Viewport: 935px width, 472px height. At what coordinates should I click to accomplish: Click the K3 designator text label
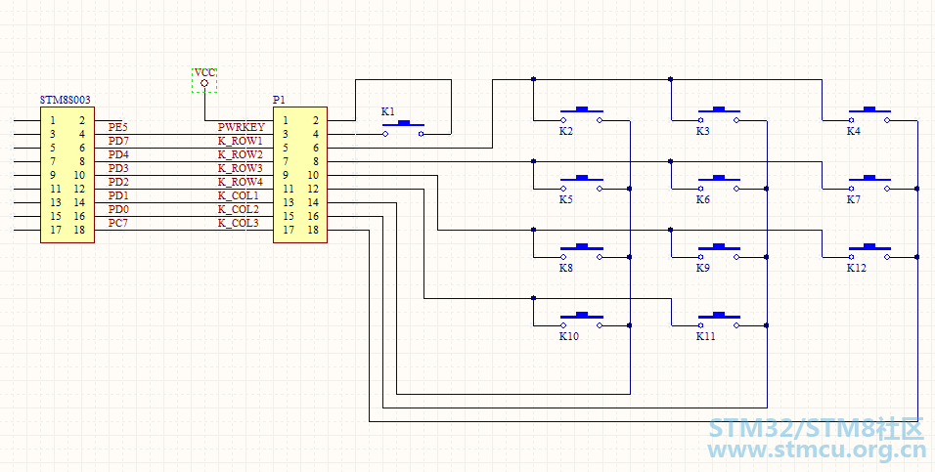[703, 131]
